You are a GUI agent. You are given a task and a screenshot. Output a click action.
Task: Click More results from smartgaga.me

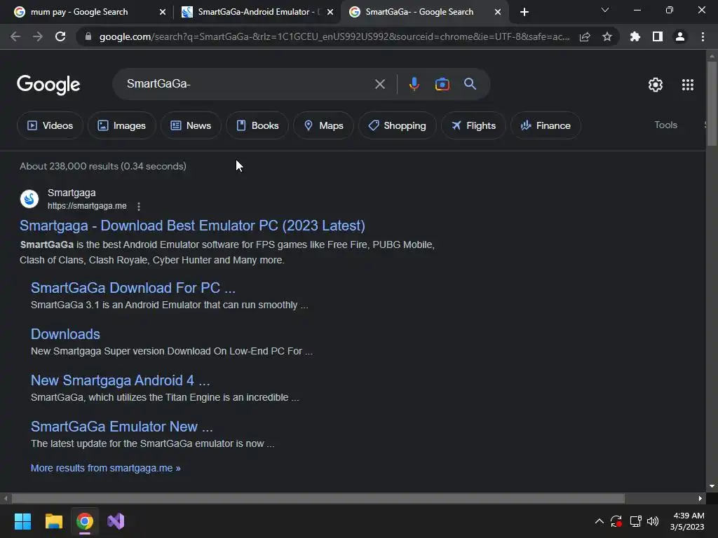(106, 468)
